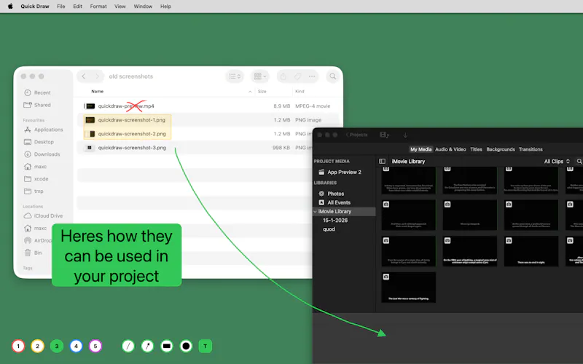Select the quickdraw-screenshot-1.png file
This screenshot has width=583, height=364.
(x=132, y=120)
